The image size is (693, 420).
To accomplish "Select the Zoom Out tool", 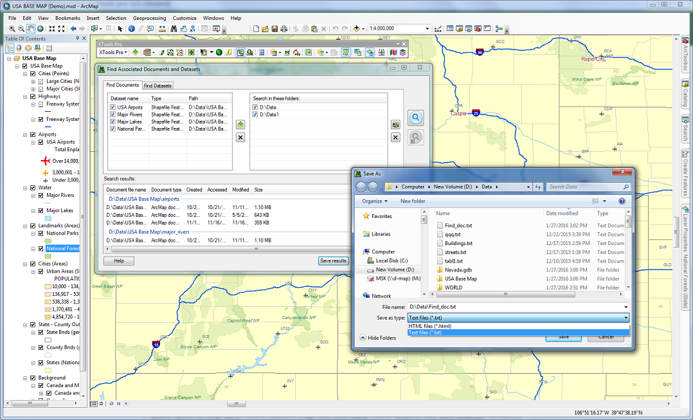I will click(21, 29).
